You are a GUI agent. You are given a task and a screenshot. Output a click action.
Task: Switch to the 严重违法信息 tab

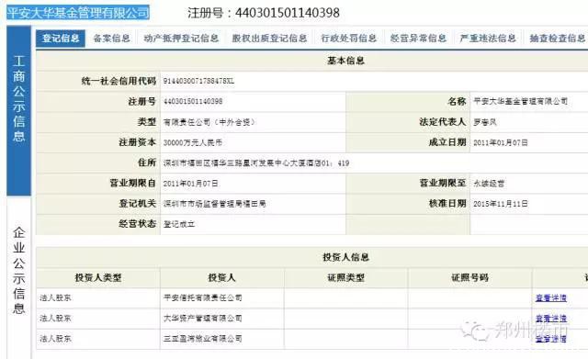488,39
